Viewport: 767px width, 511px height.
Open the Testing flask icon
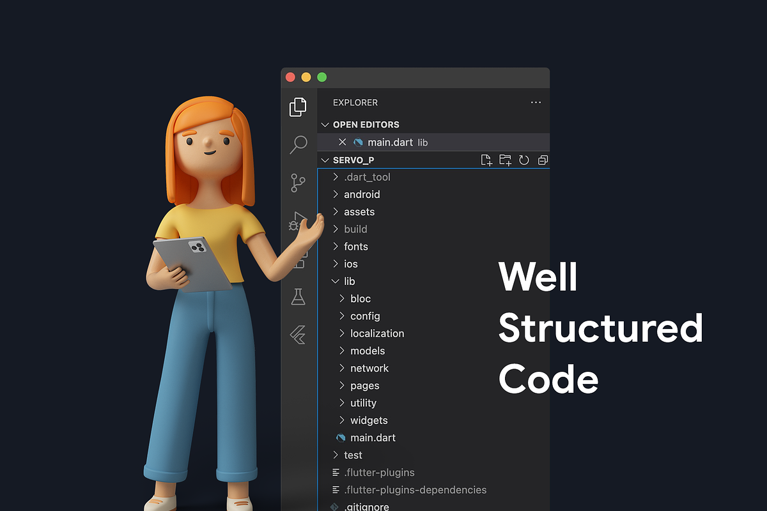pyautogui.click(x=298, y=296)
